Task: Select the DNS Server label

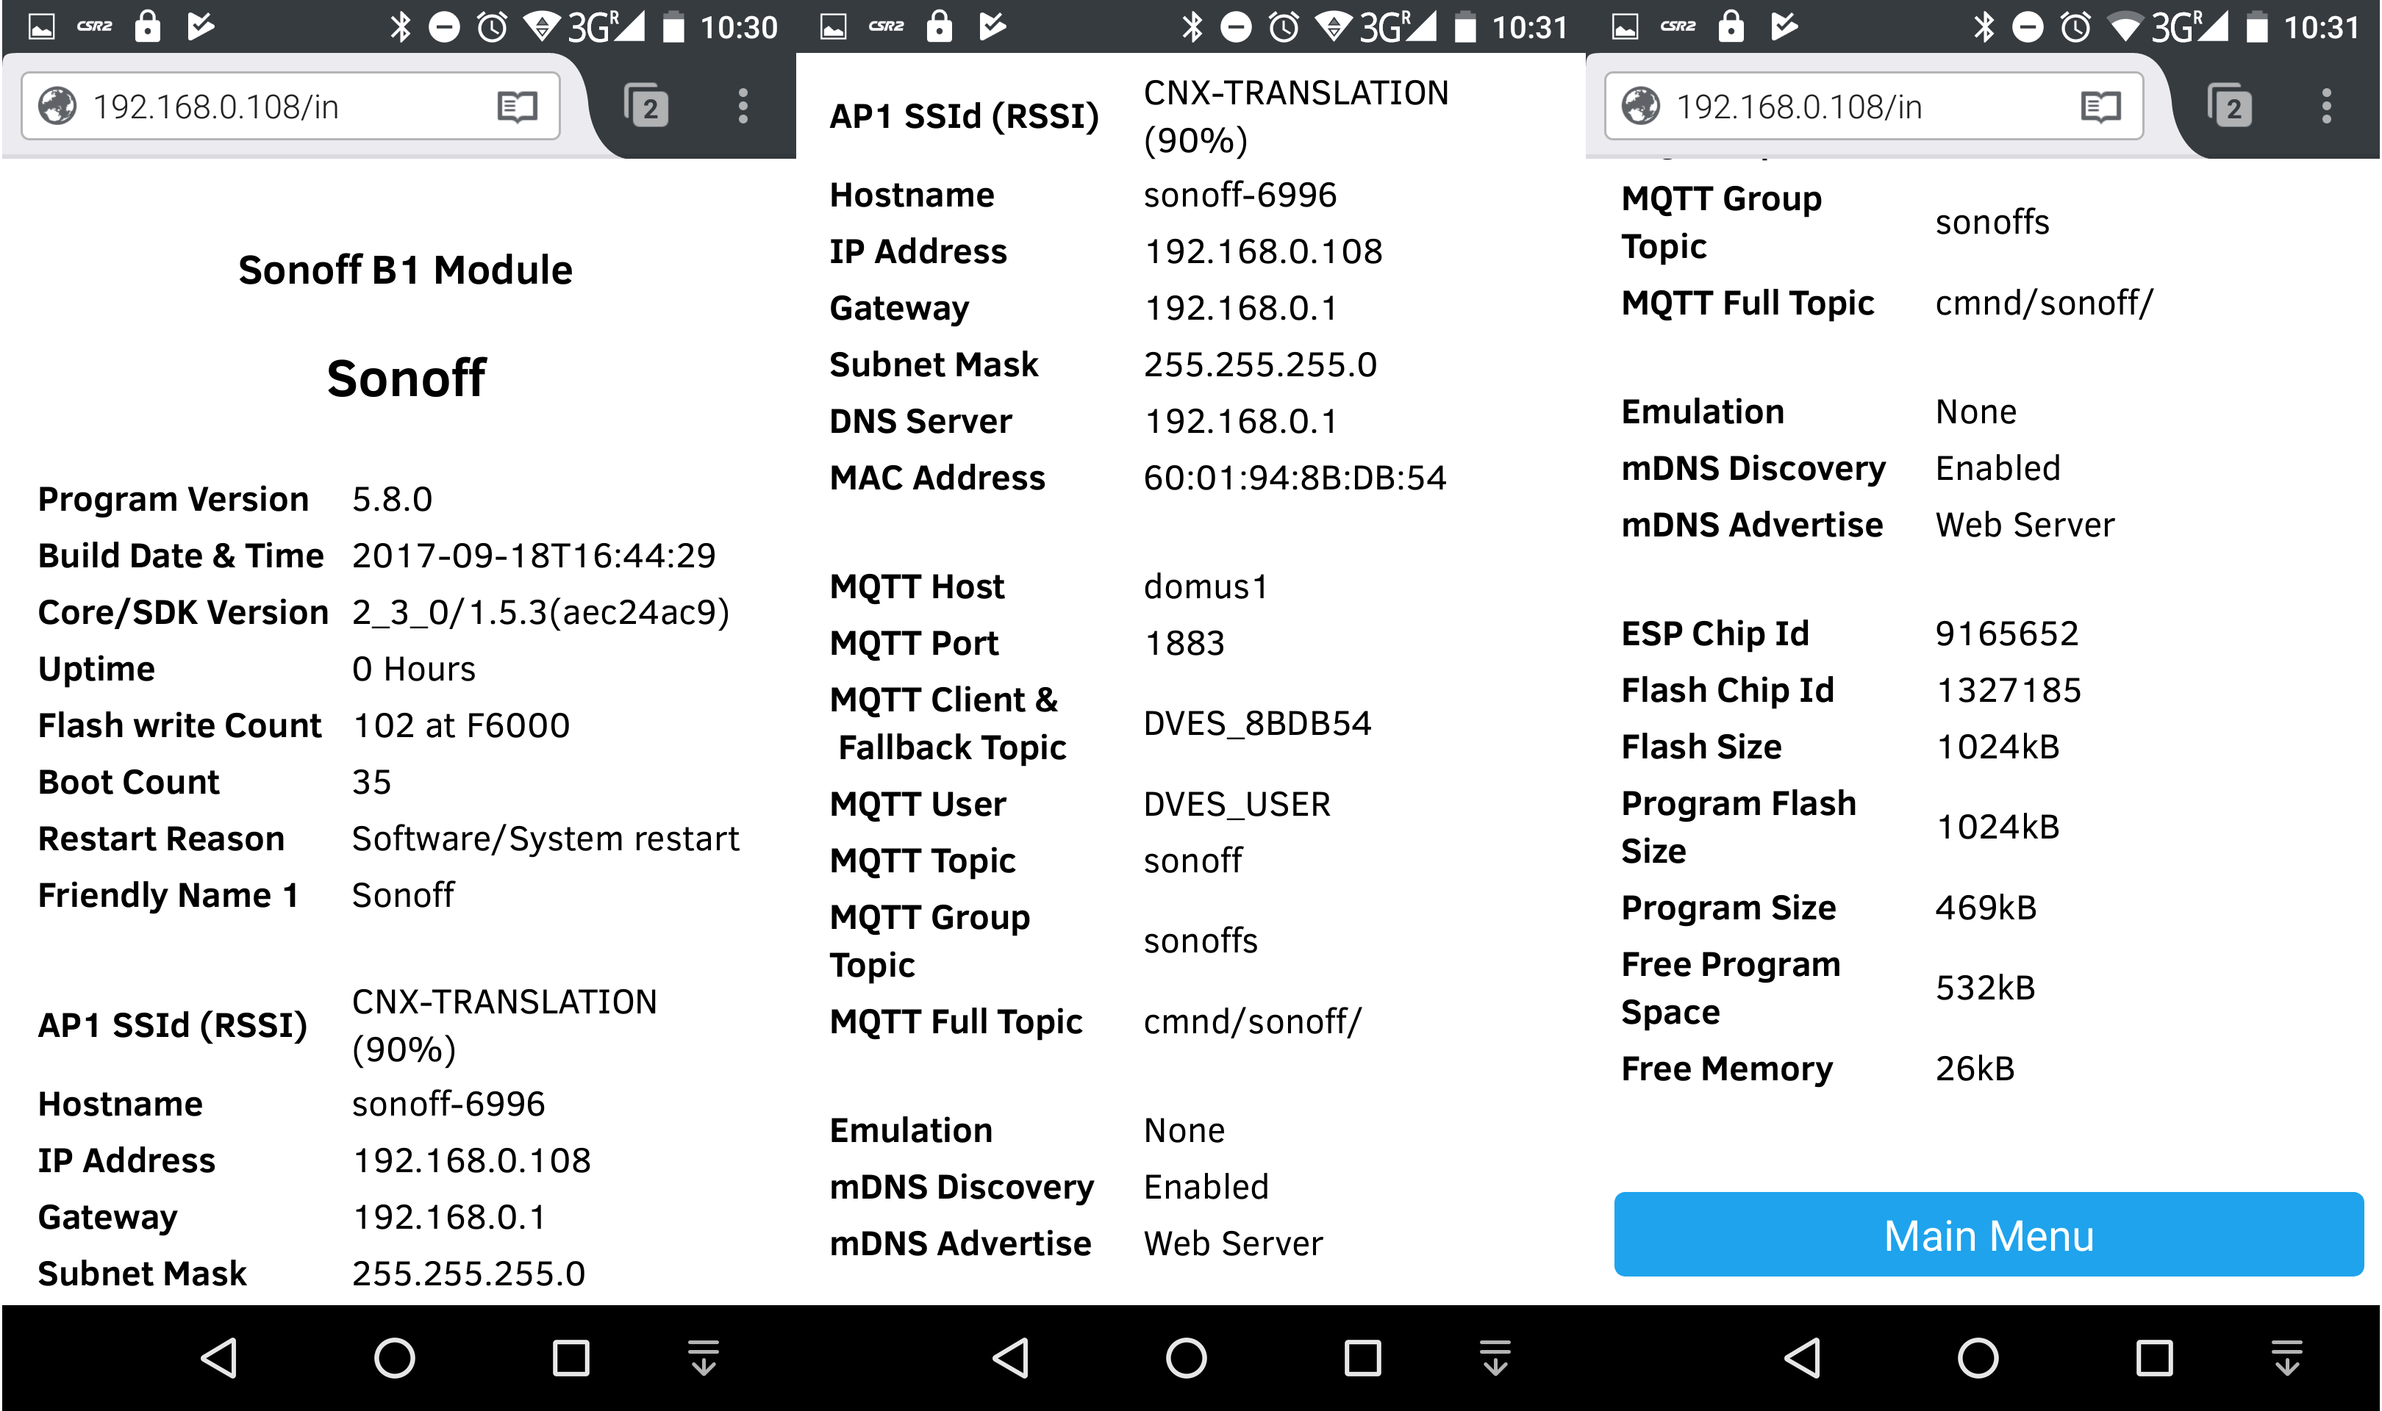Action: [920, 421]
